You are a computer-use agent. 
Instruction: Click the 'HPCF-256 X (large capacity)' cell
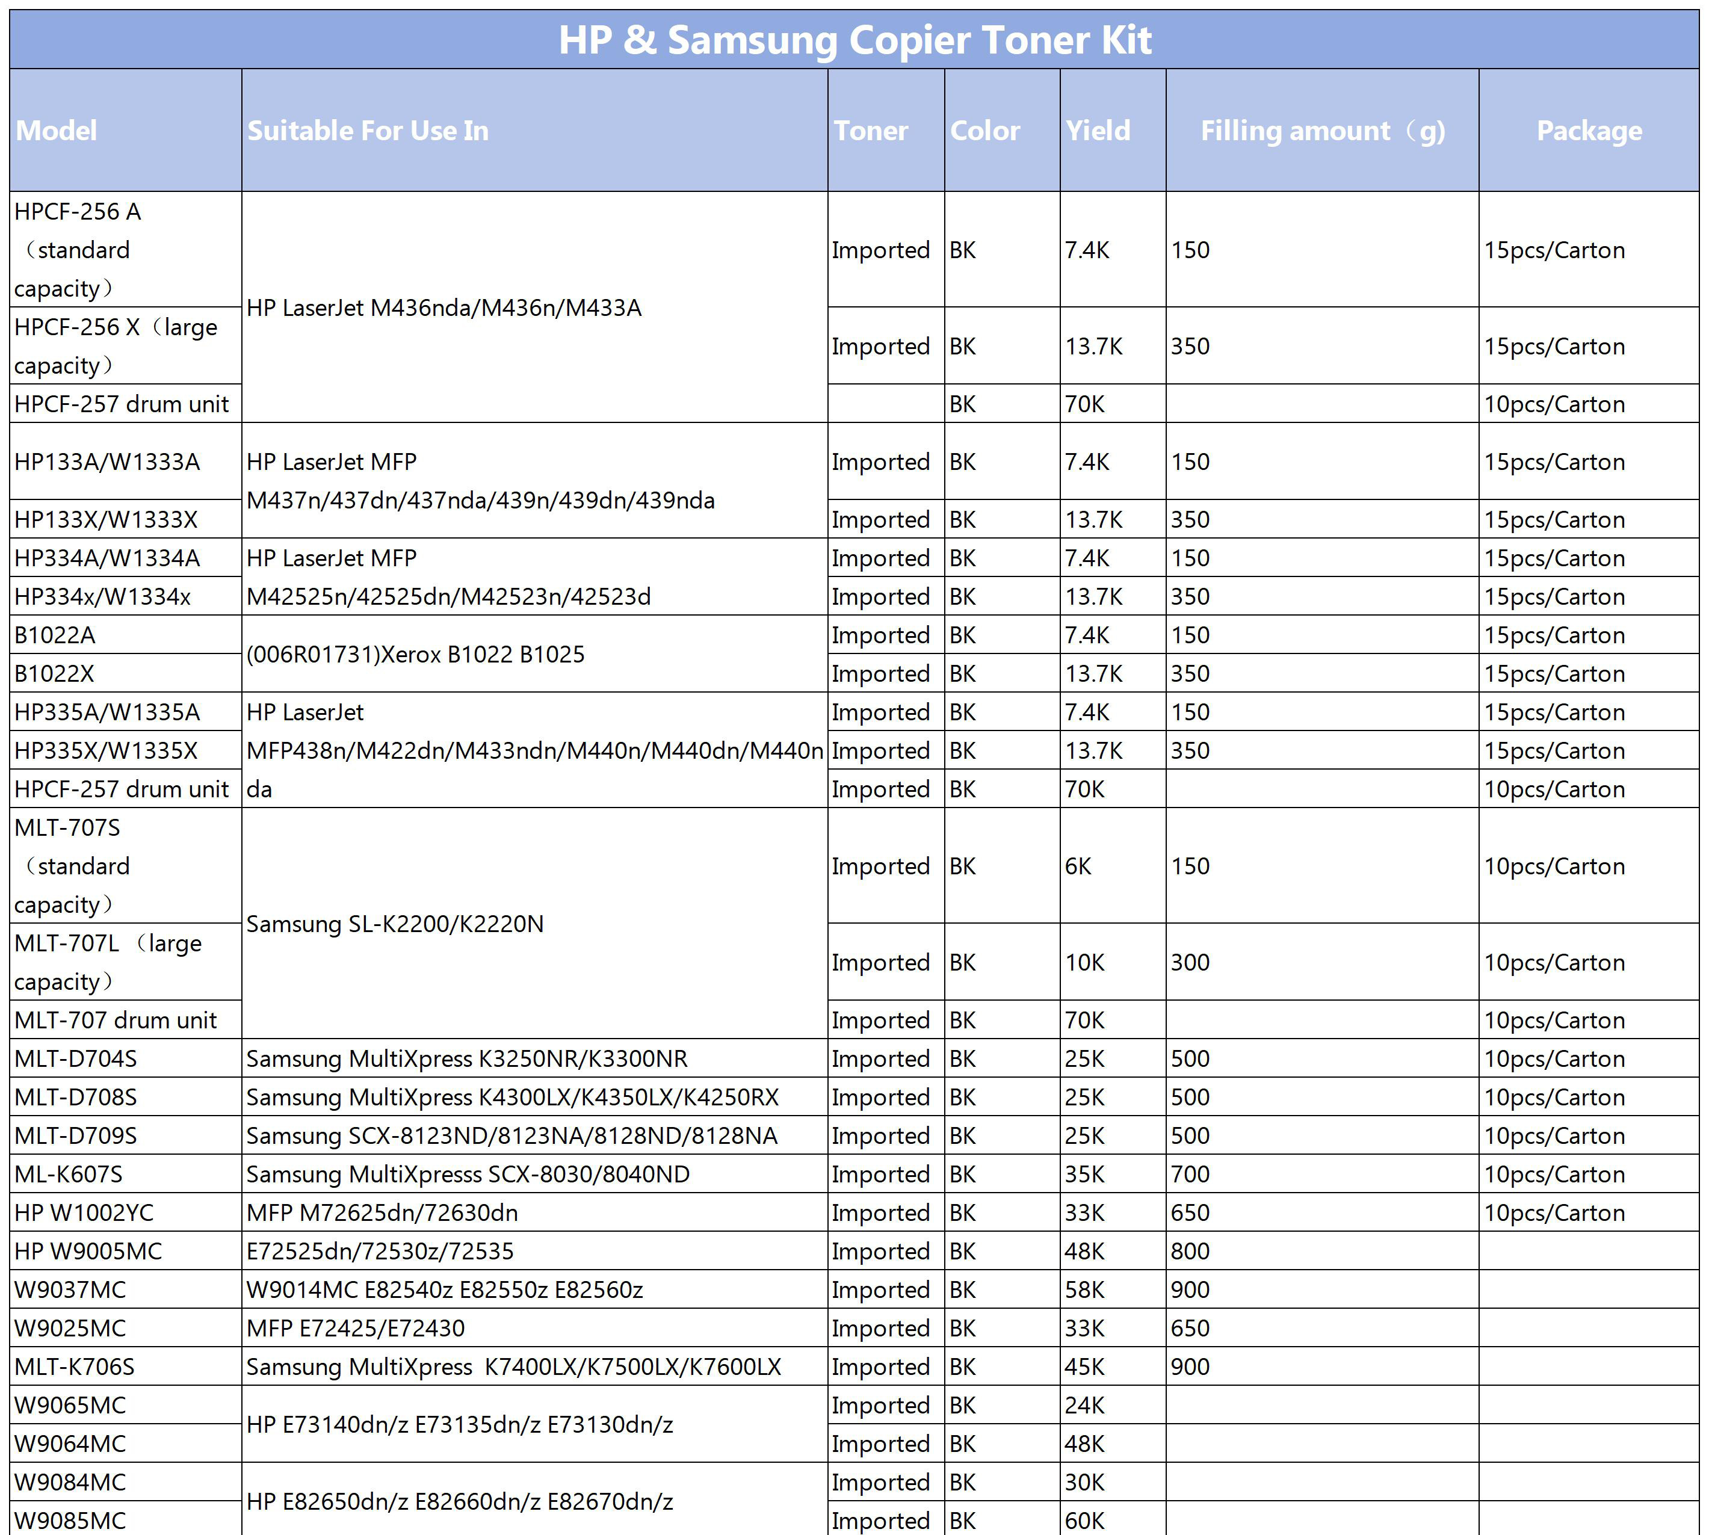[126, 346]
